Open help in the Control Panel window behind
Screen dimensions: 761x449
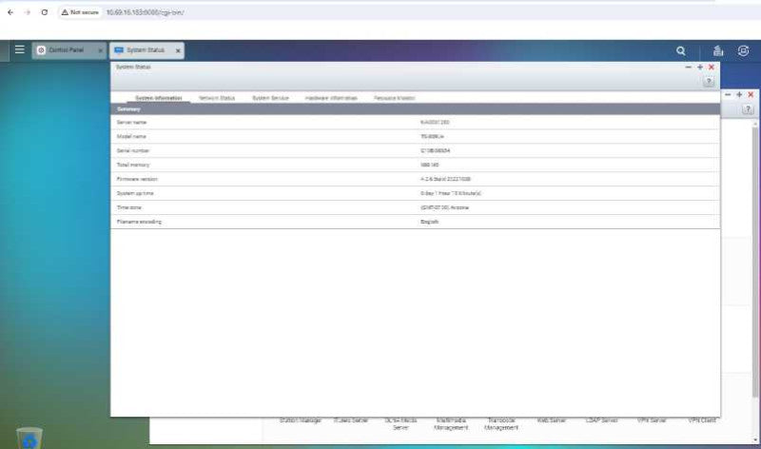coord(748,109)
